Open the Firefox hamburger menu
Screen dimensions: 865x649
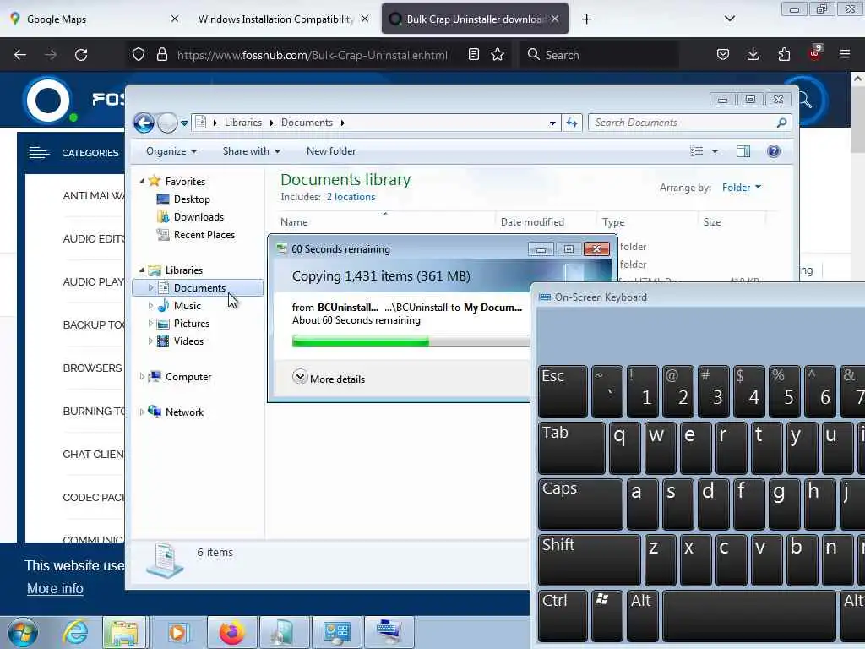pyautogui.click(x=845, y=55)
